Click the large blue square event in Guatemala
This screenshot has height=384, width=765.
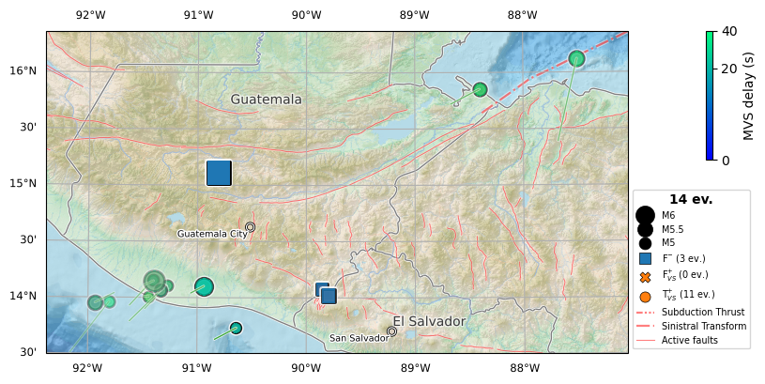coord(219,173)
